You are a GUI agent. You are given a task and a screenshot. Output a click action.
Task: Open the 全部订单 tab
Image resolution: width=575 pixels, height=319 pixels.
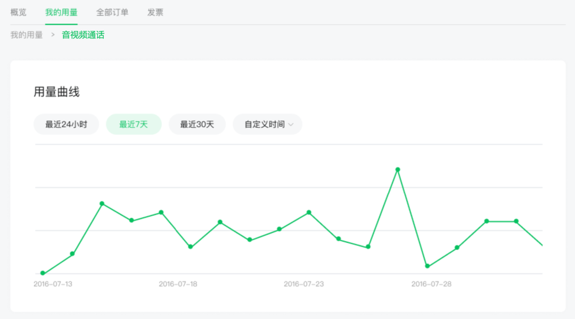click(x=112, y=12)
